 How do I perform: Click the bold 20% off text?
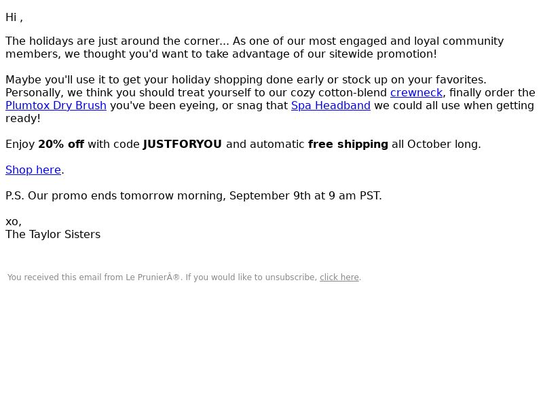61,144
